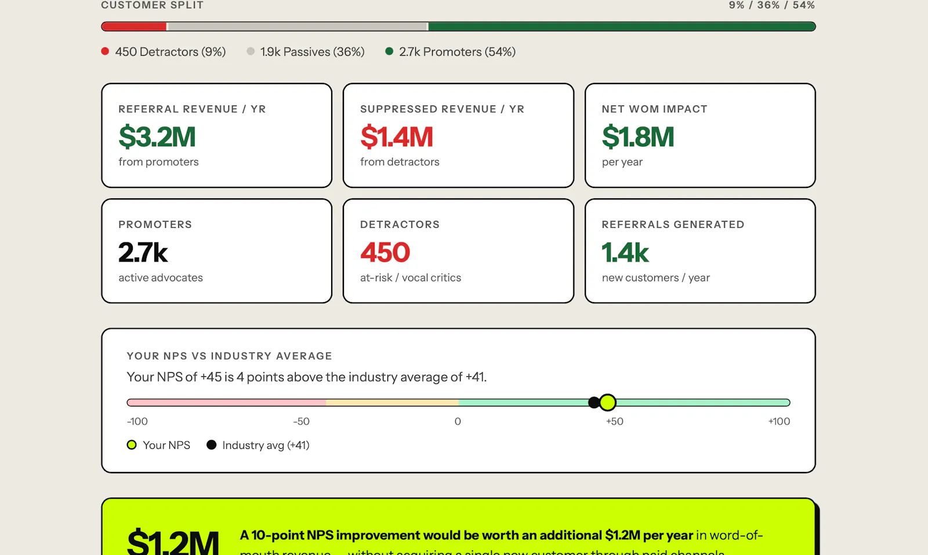Click the large $1.2M figure in yellow banner
Screen dimensions: 928x555
point(173,542)
